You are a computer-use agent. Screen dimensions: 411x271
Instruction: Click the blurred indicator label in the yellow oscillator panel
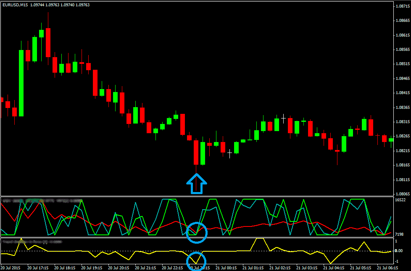(x=32, y=242)
